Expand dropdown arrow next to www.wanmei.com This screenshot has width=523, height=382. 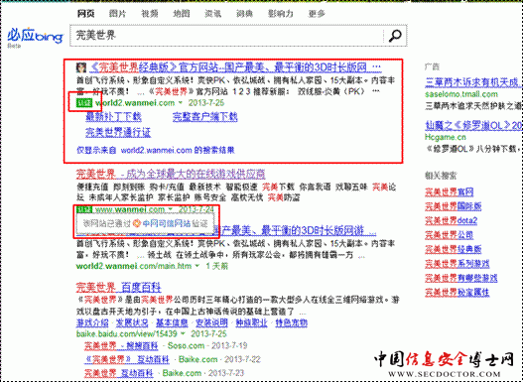click(171, 209)
